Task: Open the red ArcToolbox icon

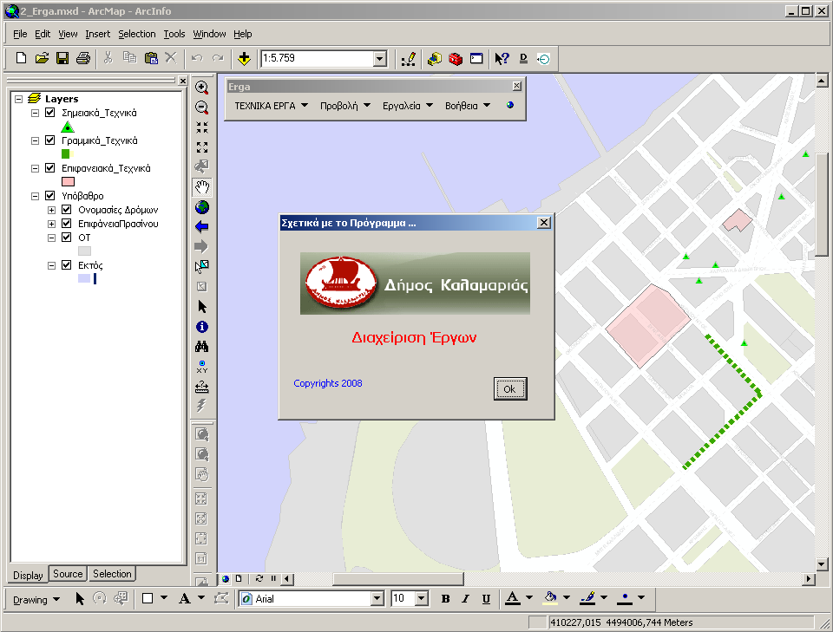Action: pos(456,58)
